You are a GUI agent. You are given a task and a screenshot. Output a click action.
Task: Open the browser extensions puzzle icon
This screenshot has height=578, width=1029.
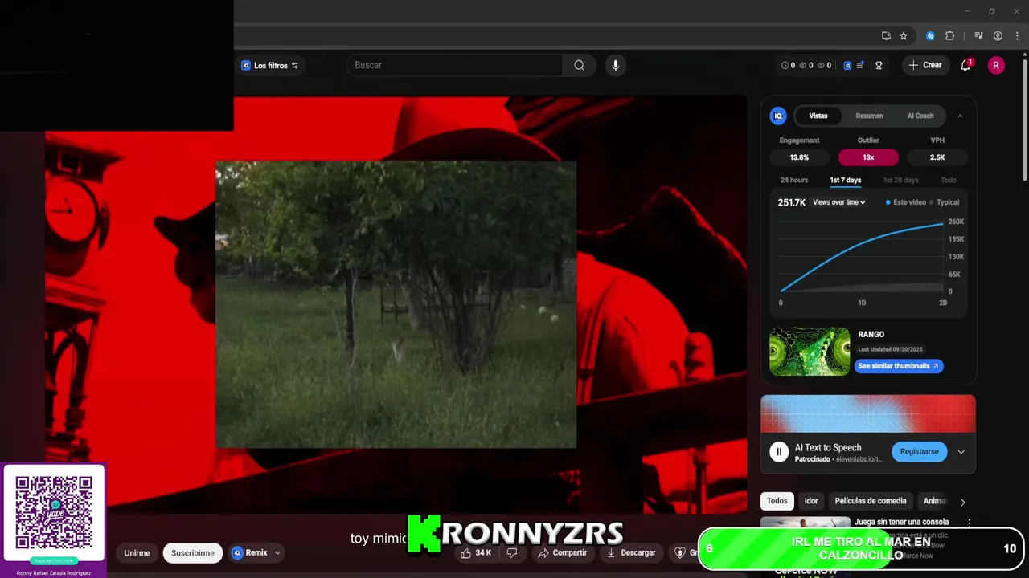click(x=949, y=35)
